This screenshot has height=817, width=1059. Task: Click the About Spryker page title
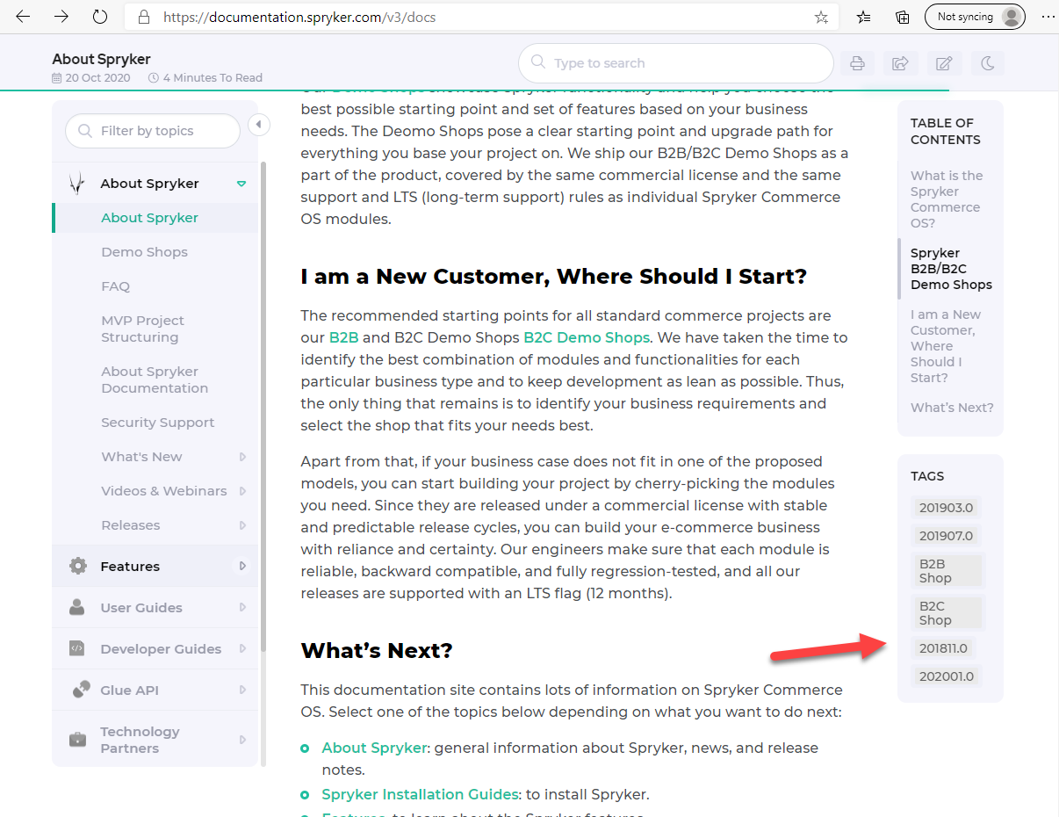[x=101, y=59]
